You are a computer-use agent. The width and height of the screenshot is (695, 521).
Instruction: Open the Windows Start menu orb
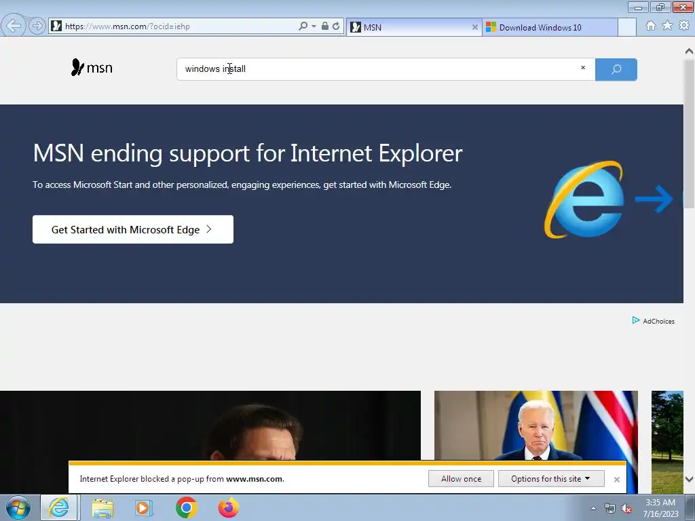click(18, 508)
